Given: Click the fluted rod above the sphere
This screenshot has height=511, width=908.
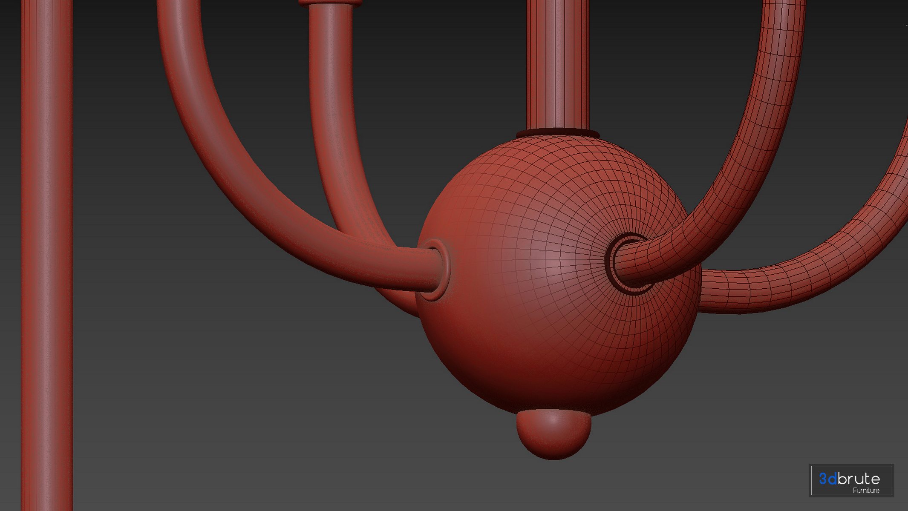Looking at the screenshot, I should 557,64.
